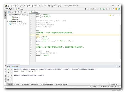This screenshot has width=125, height=92.
Task: Open the Refactor menu
Action: (x=34, y=6)
